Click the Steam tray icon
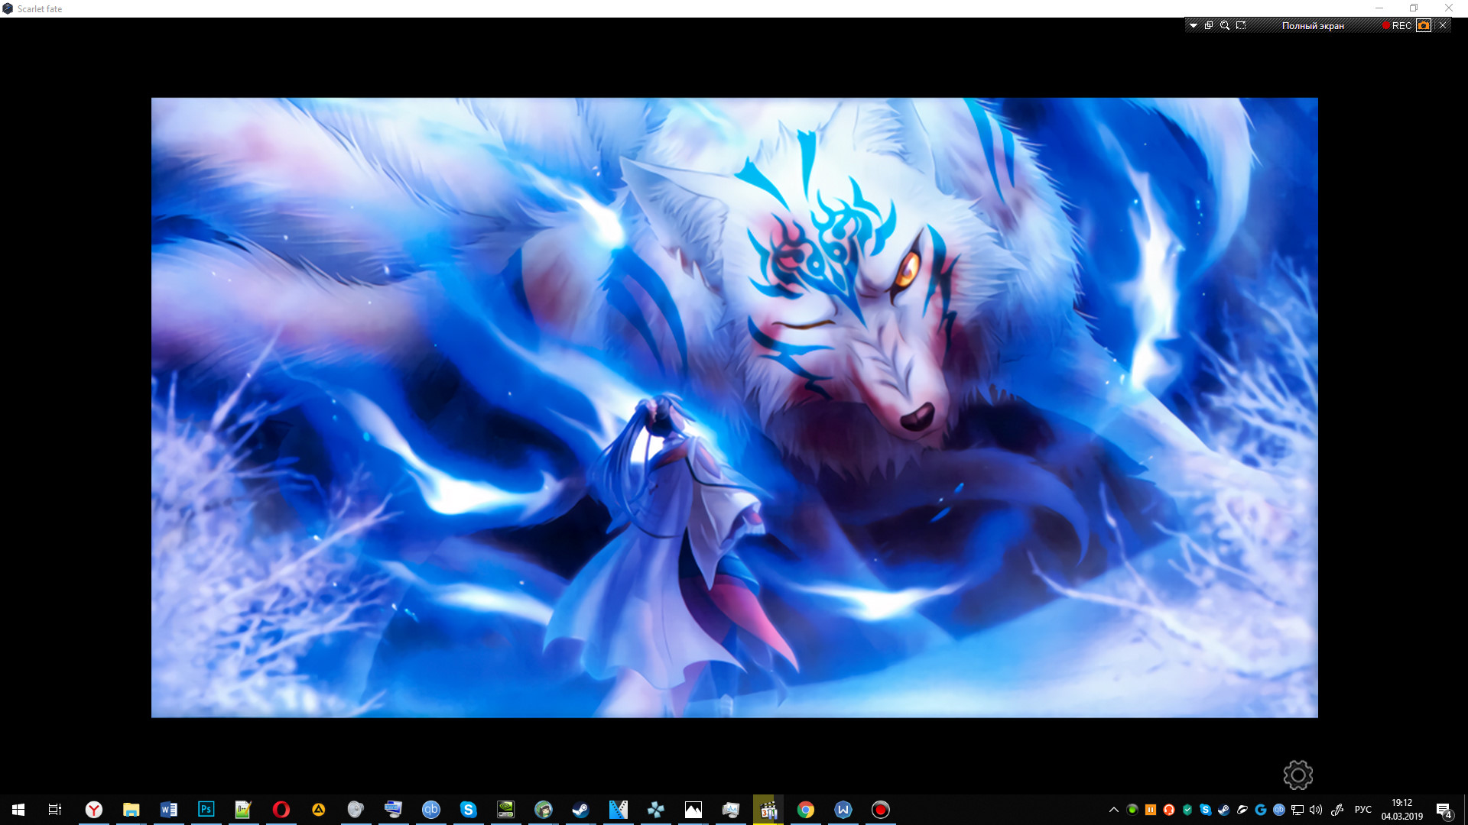The height and width of the screenshot is (825, 1468). pos(1224,810)
